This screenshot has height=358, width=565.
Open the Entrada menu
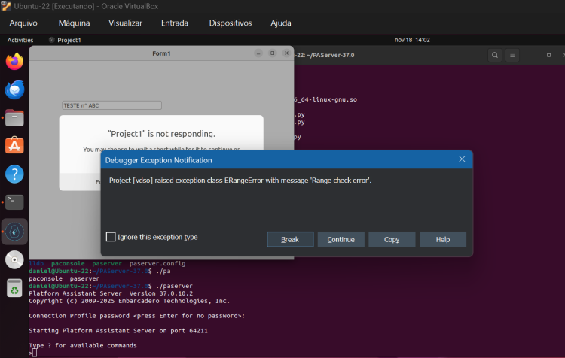[x=175, y=23]
